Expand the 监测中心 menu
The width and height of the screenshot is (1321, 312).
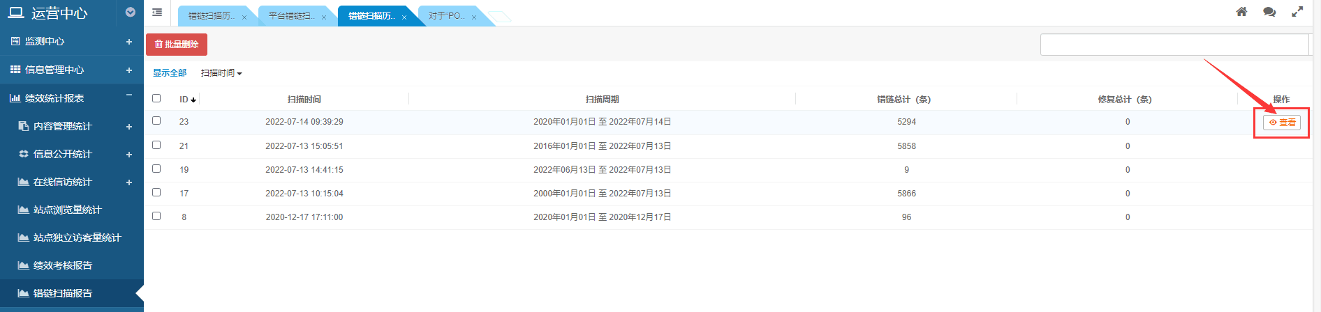[x=128, y=42]
